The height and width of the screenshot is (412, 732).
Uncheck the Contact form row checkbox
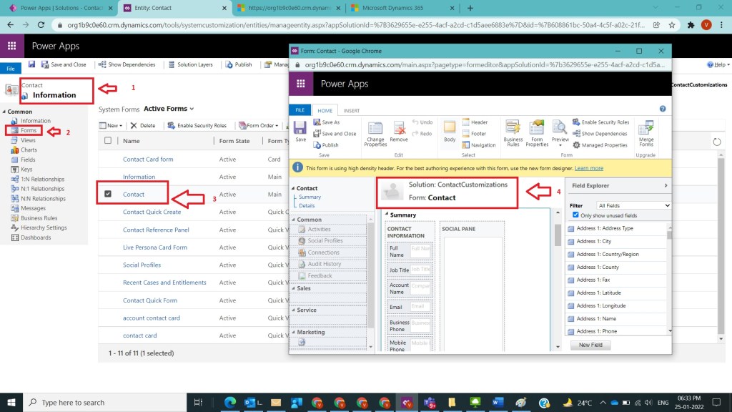[x=108, y=195]
